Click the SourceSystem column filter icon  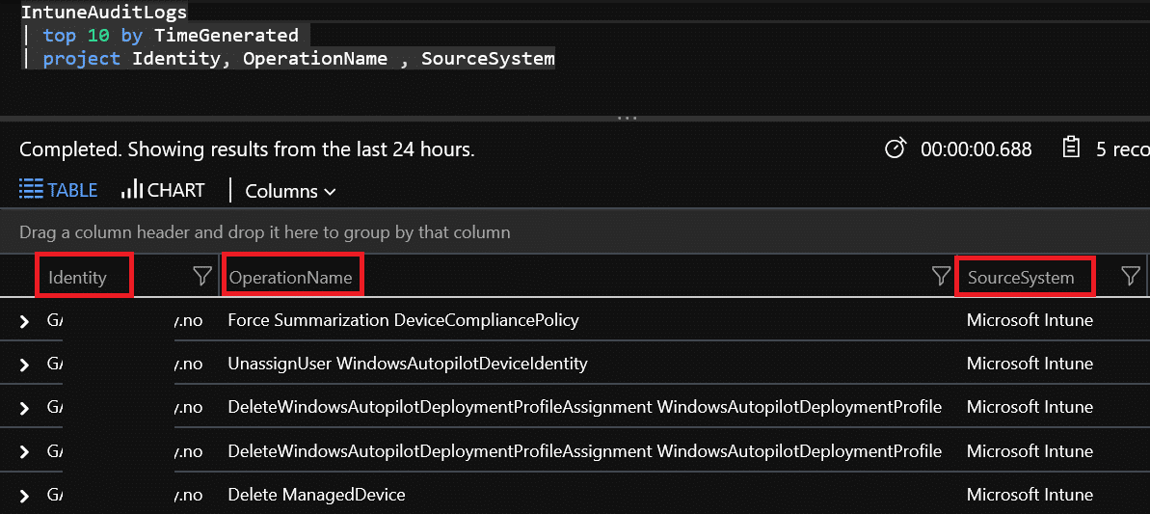(1131, 277)
